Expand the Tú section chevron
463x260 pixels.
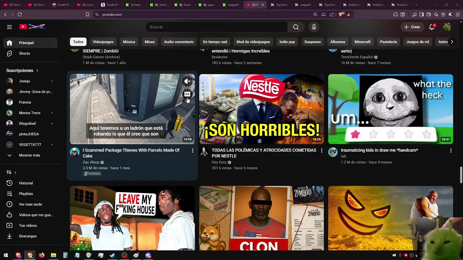pos(15,173)
